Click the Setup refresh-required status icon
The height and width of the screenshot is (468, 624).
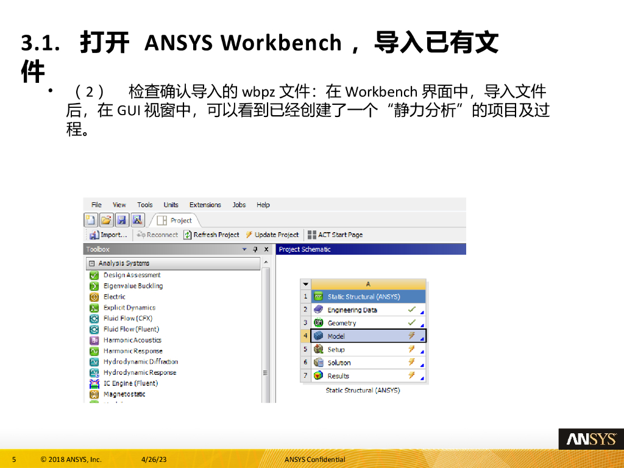click(412, 349)
